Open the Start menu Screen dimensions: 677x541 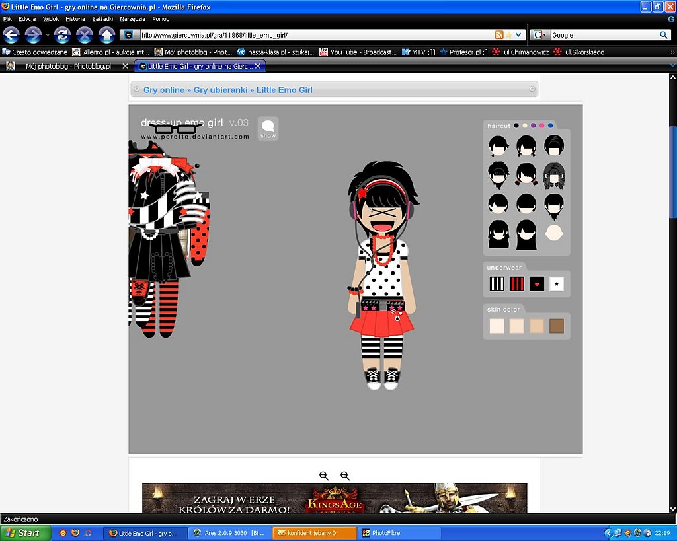coord(25,533)
